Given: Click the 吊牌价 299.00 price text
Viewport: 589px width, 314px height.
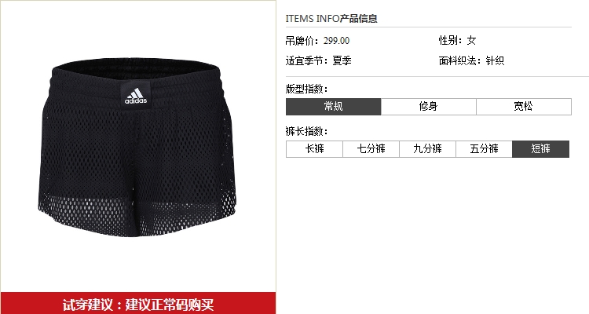Looking at the screenshot, I should click(317, 41).
